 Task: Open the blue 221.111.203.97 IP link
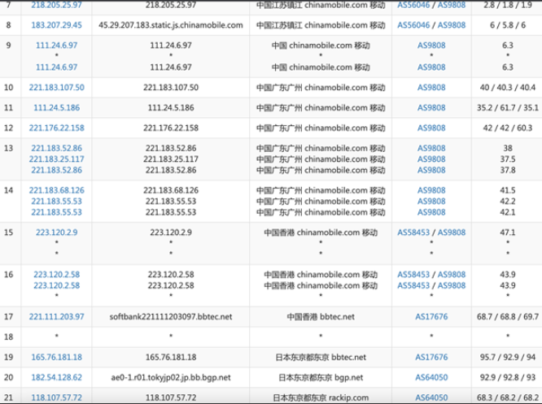pyautogui.click(x=56, y=315)
